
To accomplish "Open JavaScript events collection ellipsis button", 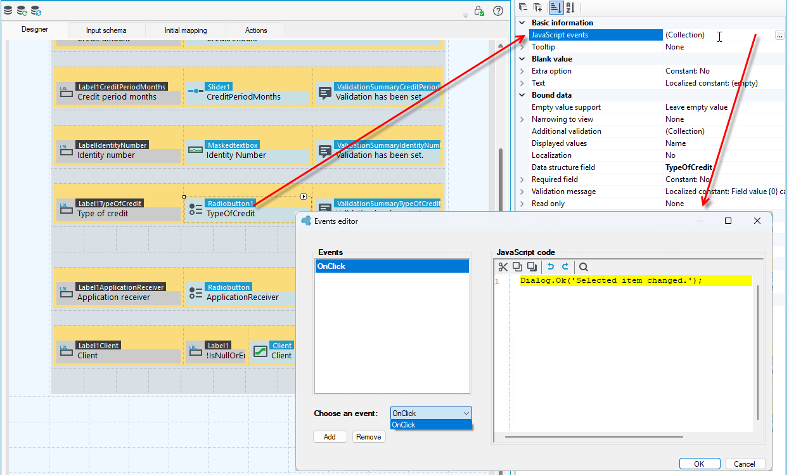I will pos(779,36).
